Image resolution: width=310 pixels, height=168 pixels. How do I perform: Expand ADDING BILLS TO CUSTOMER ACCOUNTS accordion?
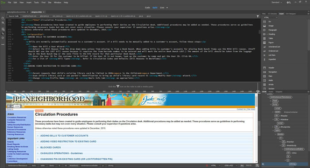click(64, 136)
